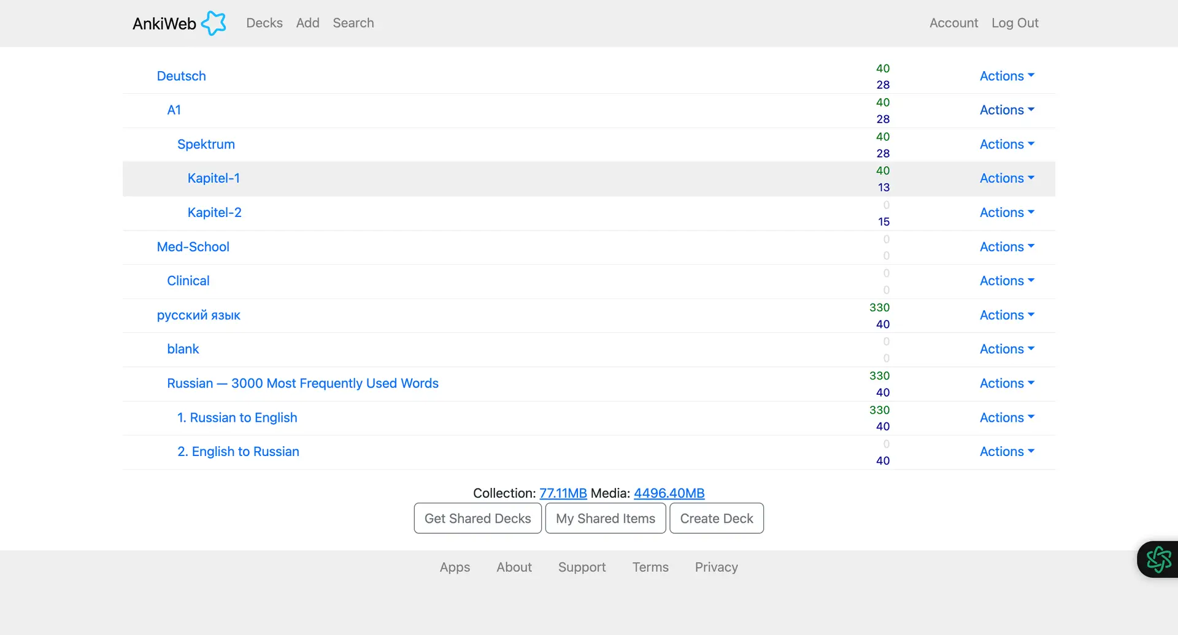Open the русский язык deck
The width and height of the screenshot is (1178, 635).
198,315
